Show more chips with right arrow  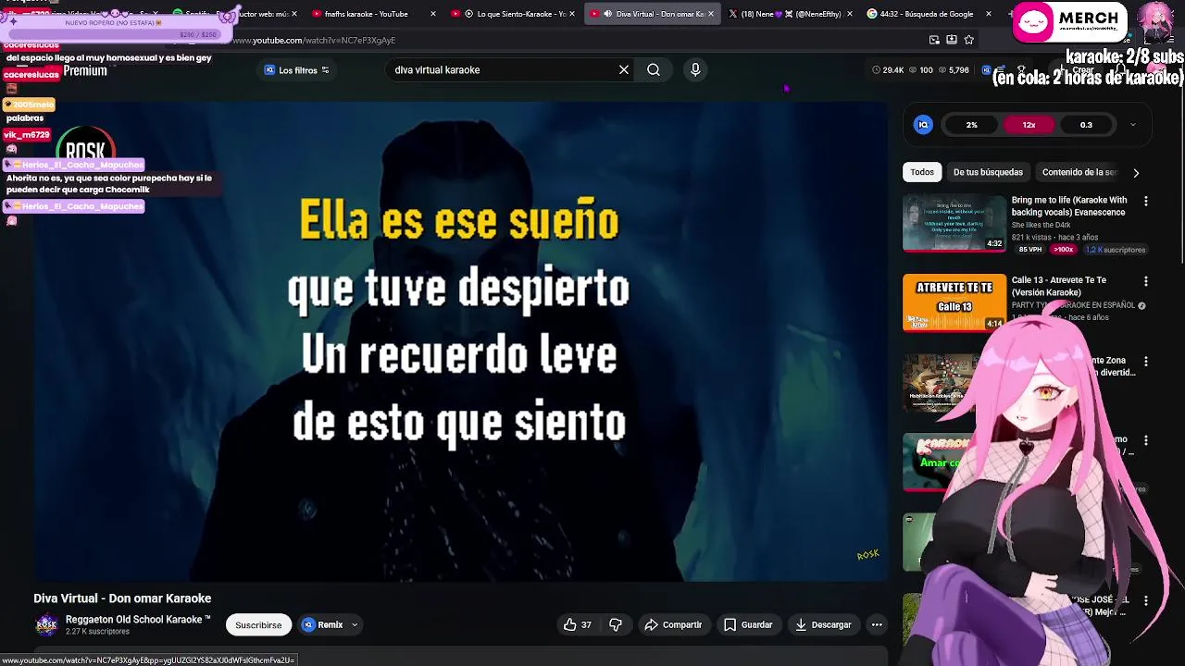[1136, 172]
